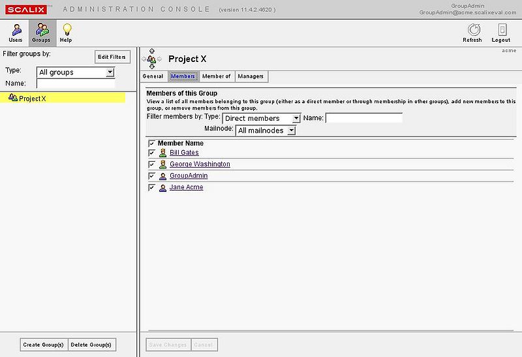Toggle the Member Name select-all checkbox
The width and height of the screenshot is (522, 357).
(151, 143)
